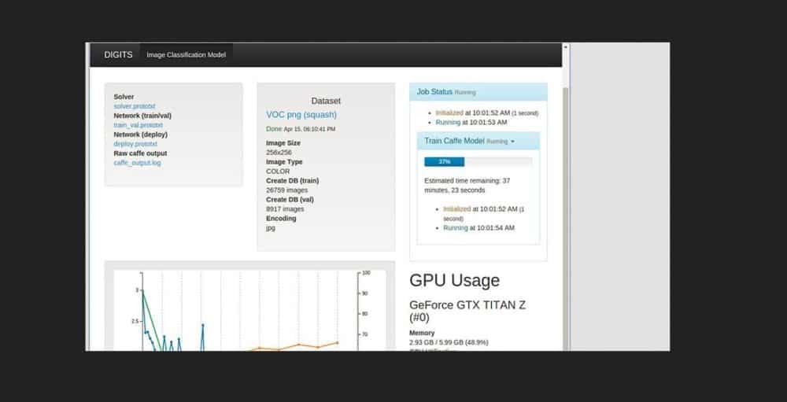Screen dimensions: 787x402
Task: Click the GPU Usage heading
Action: click(x=454, y=281)
